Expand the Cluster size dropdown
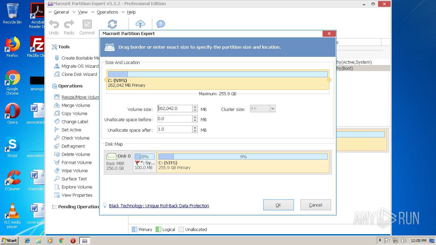 (272, 109)
